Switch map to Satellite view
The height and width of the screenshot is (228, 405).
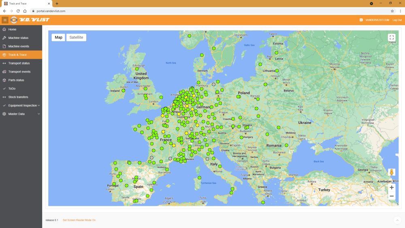point(76,37)
